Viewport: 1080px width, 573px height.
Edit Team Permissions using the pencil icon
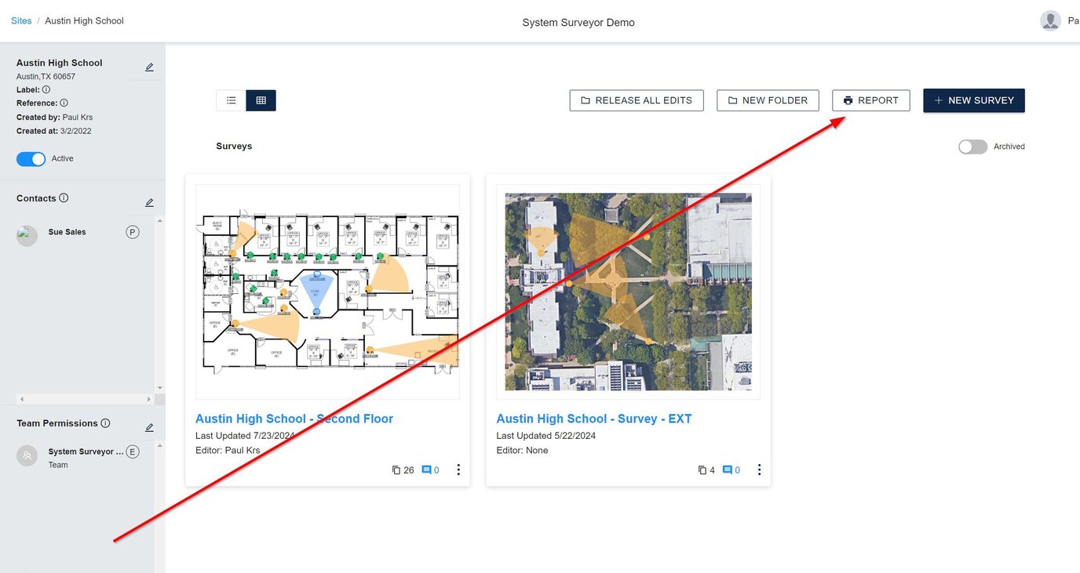coord(148,427)
